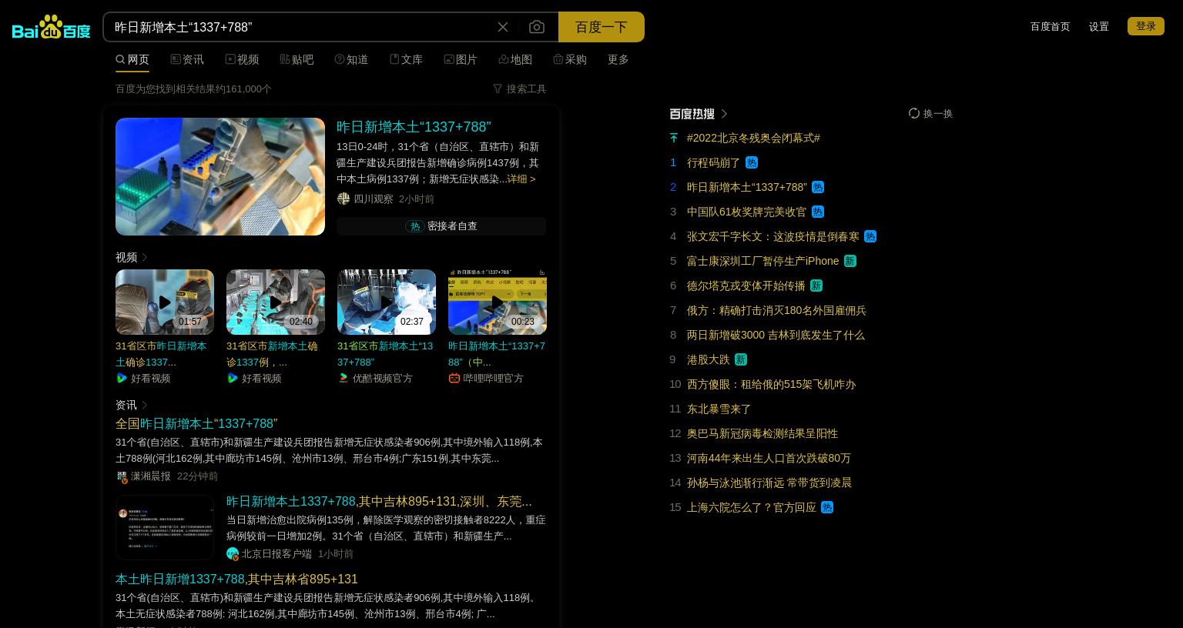Click 好看视频 icon under 01:57 video
The height and width of the screenshot is (628, 1183).
(122, 378)
